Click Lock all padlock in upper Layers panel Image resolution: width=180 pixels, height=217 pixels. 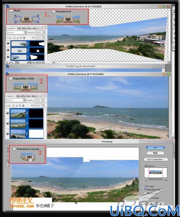tap(24, 38)
